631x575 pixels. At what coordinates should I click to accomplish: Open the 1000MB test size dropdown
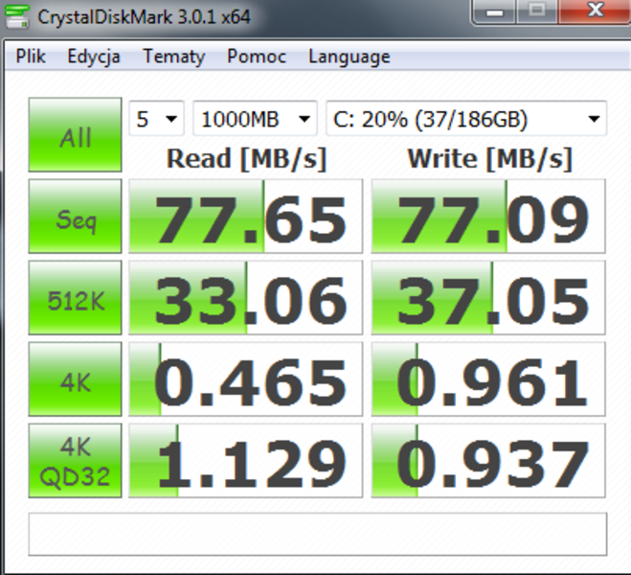pyautogui.click(x=255, y=119)
